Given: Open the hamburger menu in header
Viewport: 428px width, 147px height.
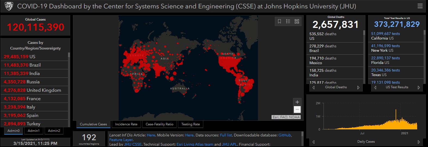Looking at the screenshot, I should [x=420, y=6].
